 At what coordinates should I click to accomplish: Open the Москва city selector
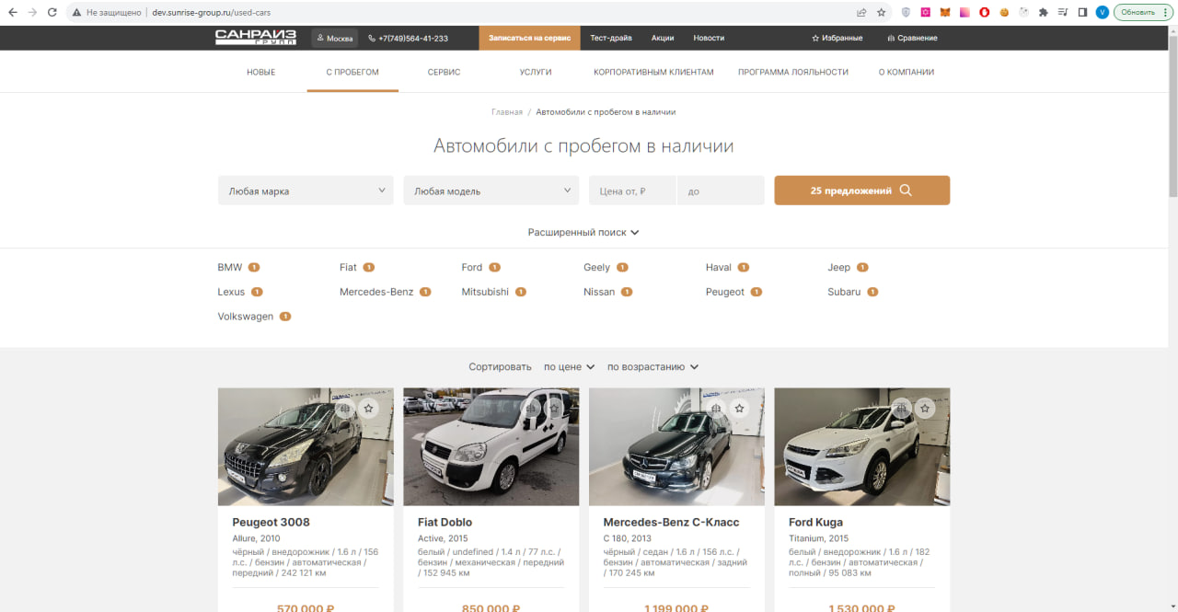(x=335, y=38)
